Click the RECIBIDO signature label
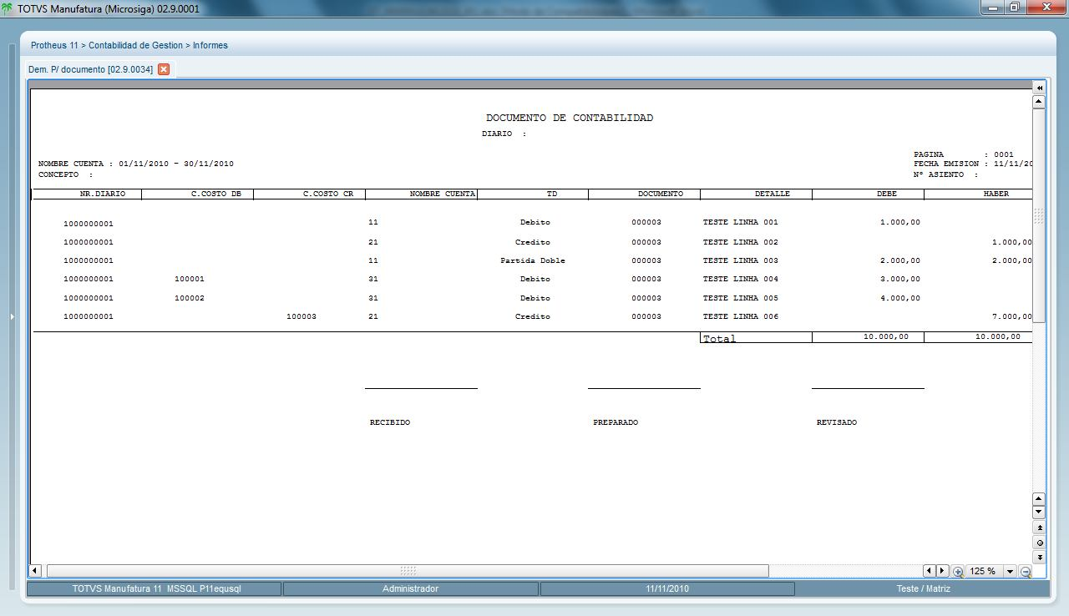Screen dimensions: 1069x616 tap(390, 422)
